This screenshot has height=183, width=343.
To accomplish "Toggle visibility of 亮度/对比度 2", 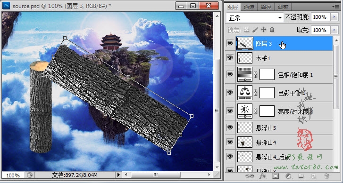I will 230,111.
